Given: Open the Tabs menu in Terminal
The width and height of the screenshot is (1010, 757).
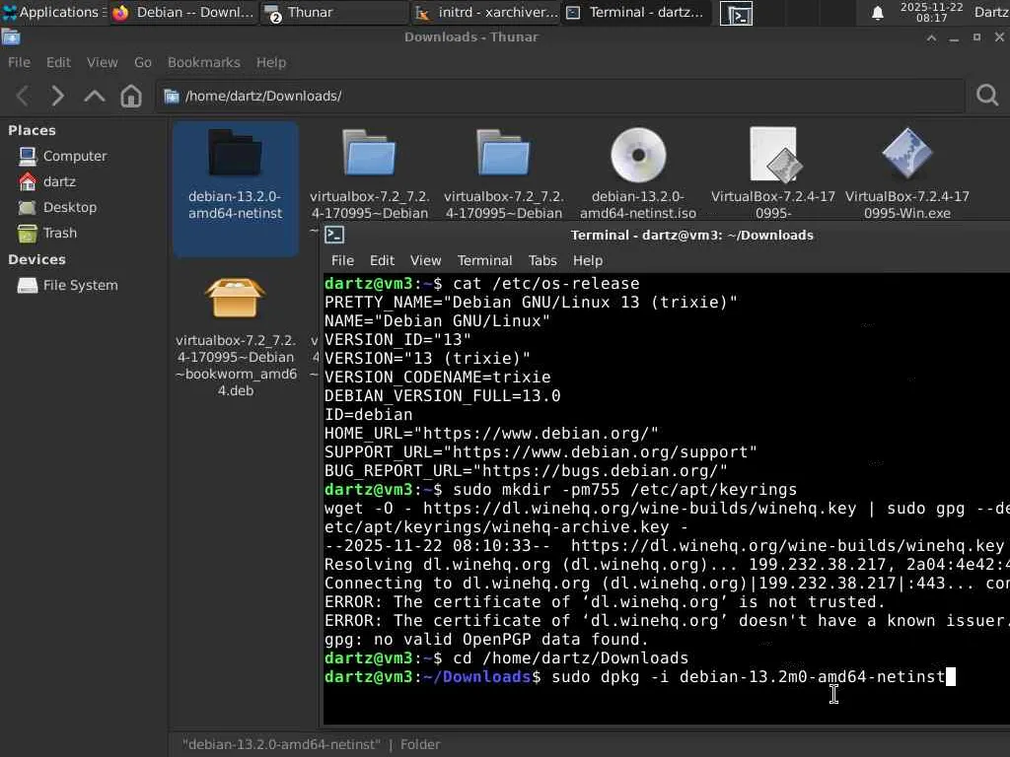Looking at the screenshot, I should (541, 260).
